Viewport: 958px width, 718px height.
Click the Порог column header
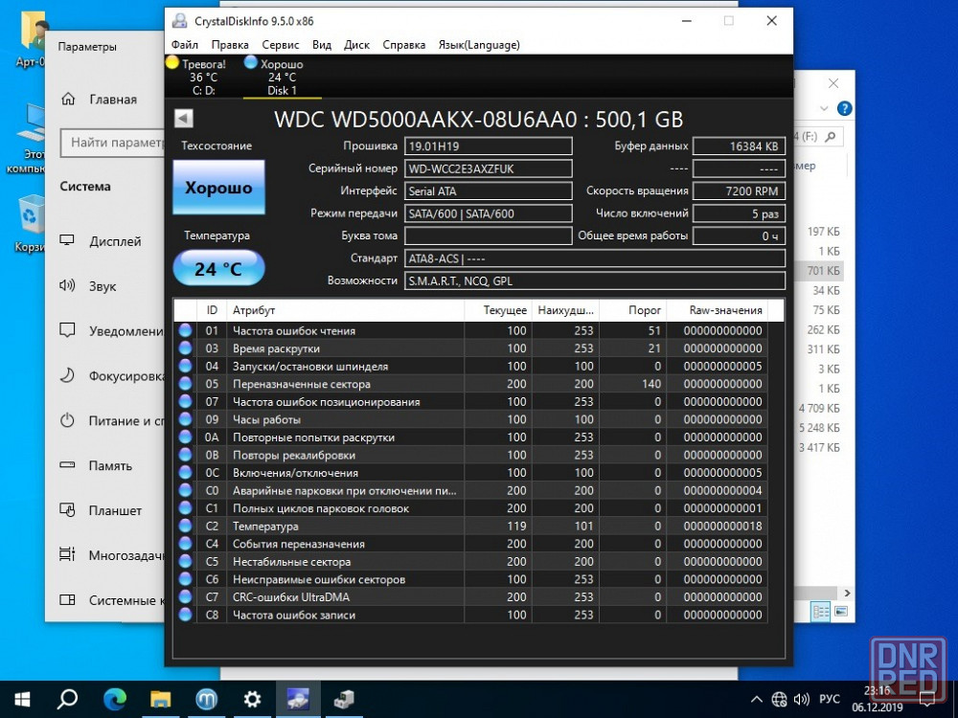click(632, 310)
